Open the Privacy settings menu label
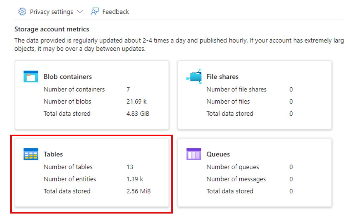 (x=52, y=12)
